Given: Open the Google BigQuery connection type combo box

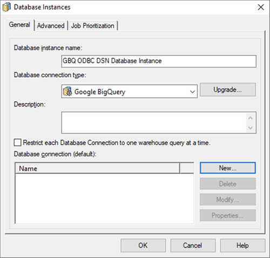Looking at the screenshot, I should pos(129,92).
